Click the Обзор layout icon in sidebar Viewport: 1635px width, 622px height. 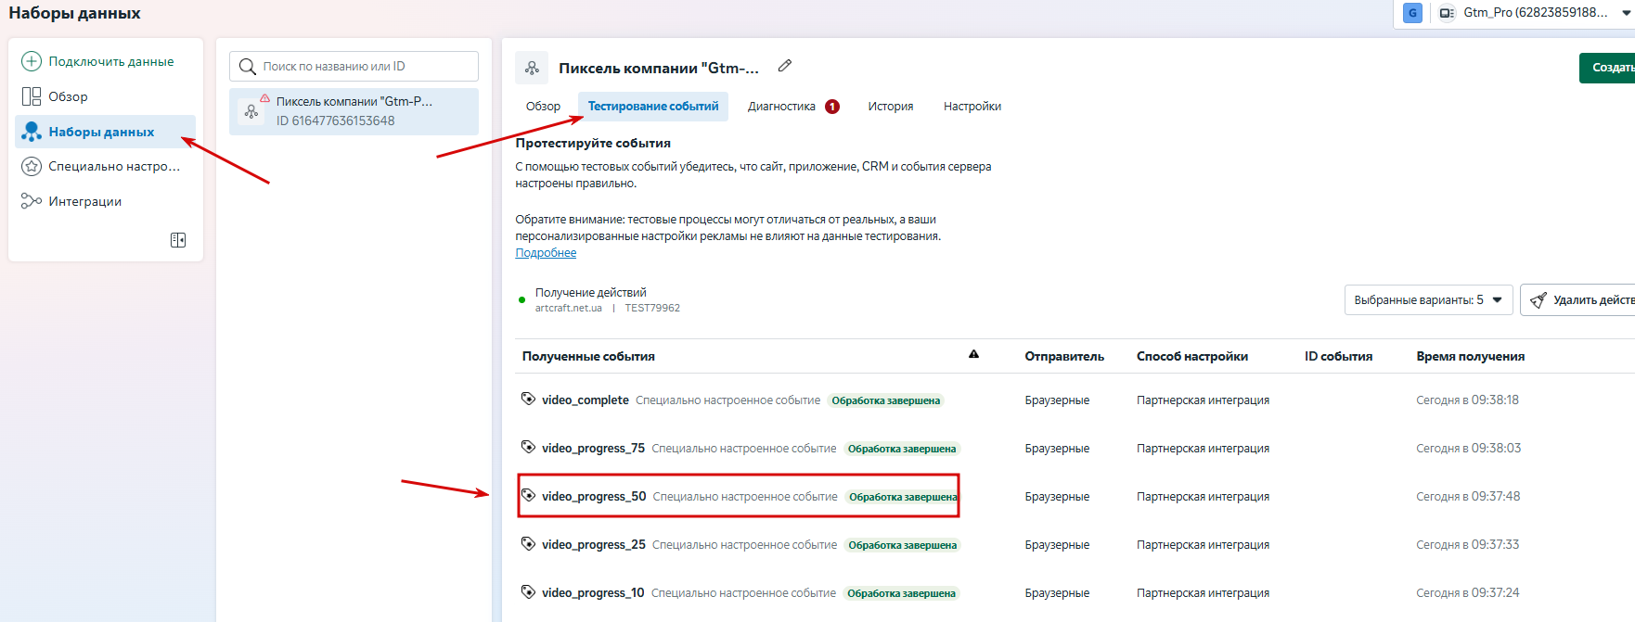pyautogui.click(x=32, y=96)
